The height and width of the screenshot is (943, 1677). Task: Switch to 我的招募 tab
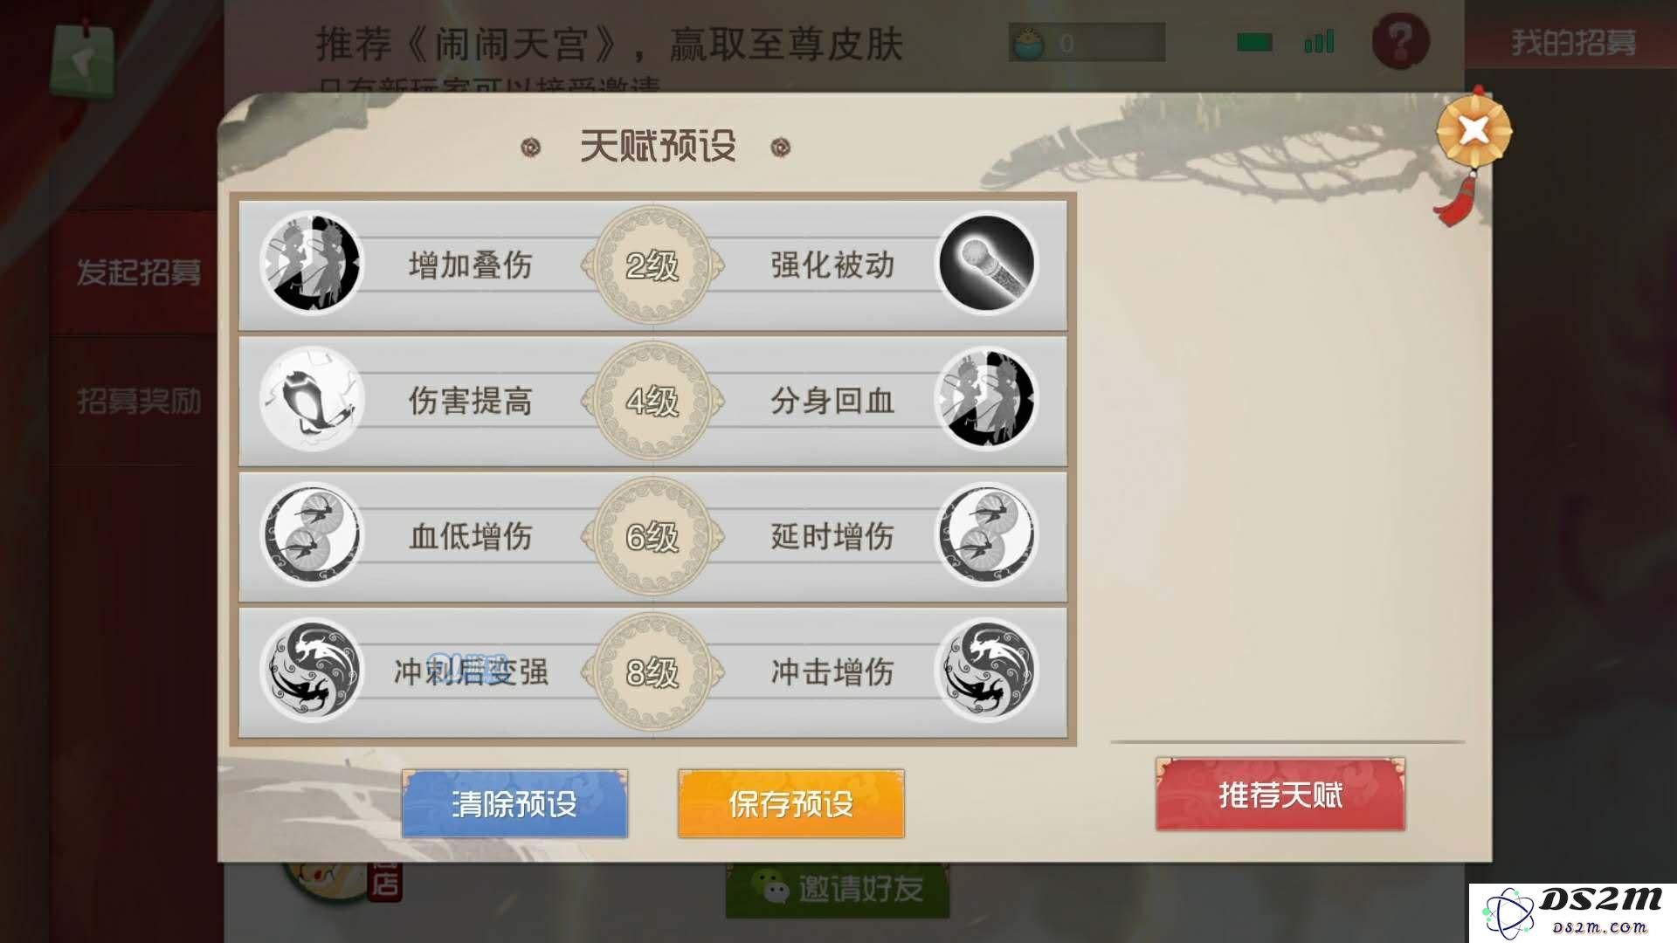(x=1573, y=42)
